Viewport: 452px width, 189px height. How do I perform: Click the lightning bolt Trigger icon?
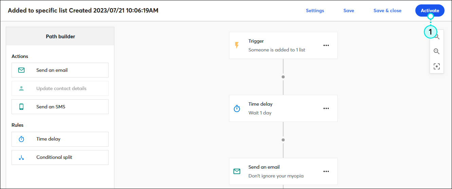coord(237,45)
